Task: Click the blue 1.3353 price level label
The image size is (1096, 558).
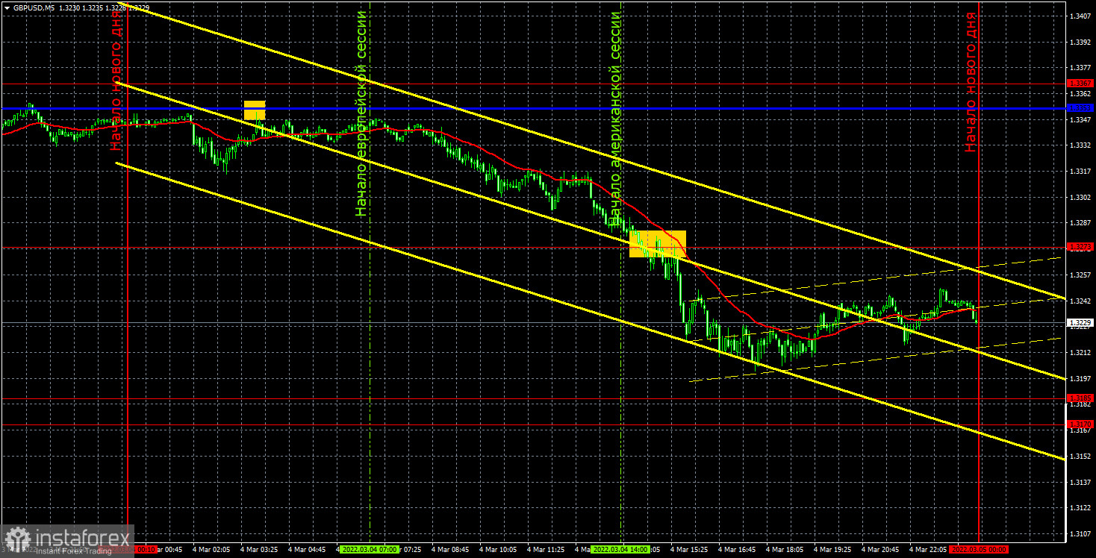Action: pos(1080,108)
